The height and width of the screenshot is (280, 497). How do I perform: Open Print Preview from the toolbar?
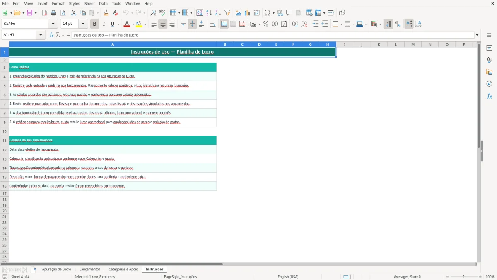coord(63,13)
